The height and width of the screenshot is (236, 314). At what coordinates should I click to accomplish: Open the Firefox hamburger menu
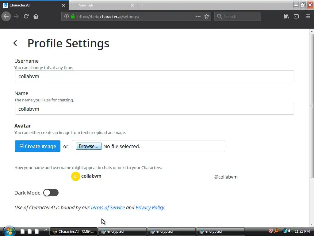(x=308, y=17)
